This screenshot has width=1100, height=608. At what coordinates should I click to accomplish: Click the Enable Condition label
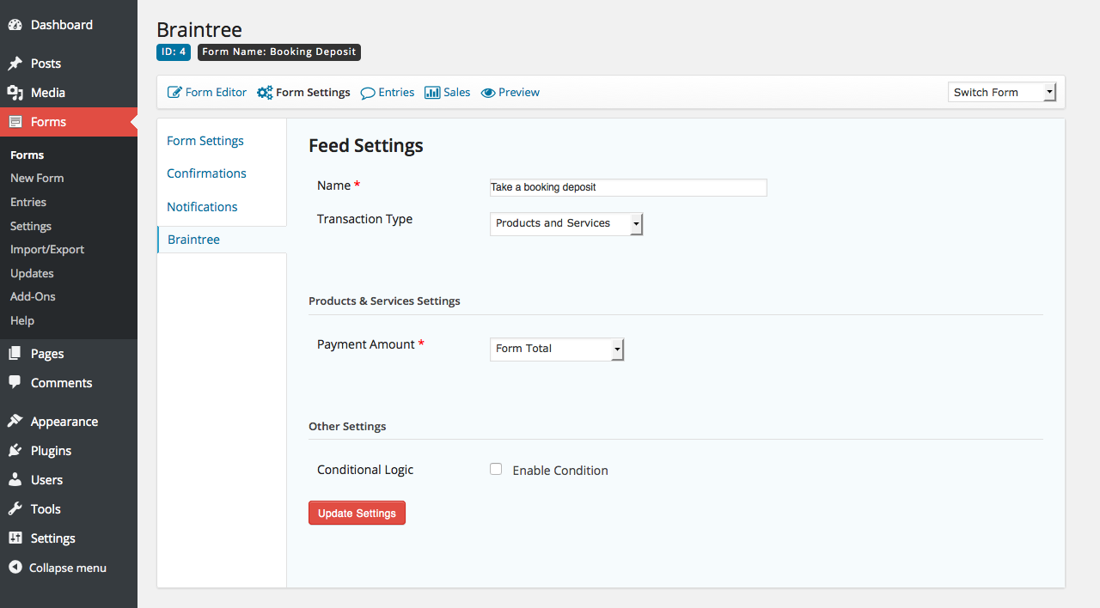click(x=560, y=471)
